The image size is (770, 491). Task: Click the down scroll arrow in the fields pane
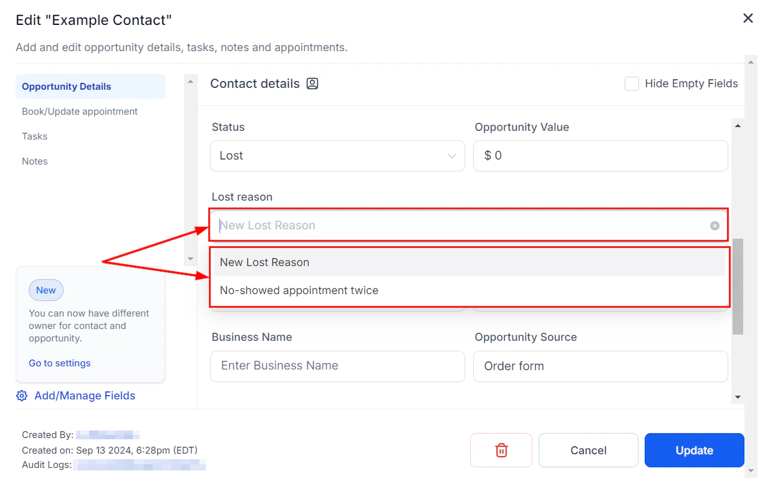(738, 397)
